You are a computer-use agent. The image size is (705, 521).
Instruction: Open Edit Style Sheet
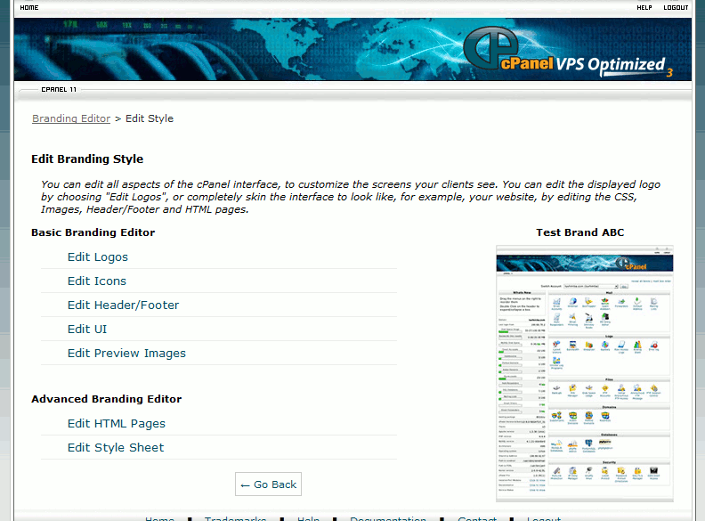click(x=116, y=448)
